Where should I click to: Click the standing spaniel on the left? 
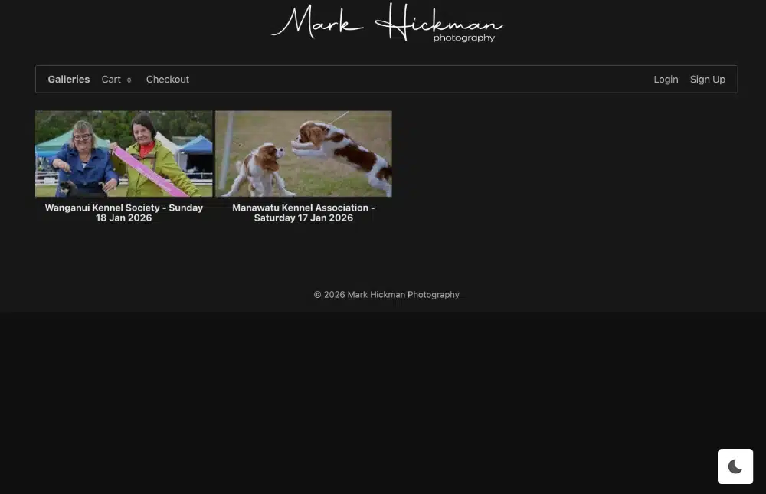pyautogui.click(x=262, y=168)
